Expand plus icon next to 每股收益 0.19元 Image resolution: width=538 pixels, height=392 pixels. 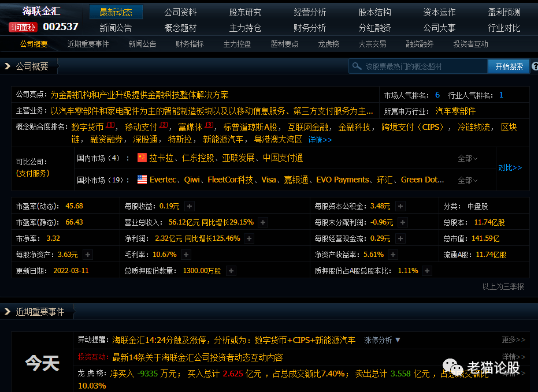click(190, 206)
